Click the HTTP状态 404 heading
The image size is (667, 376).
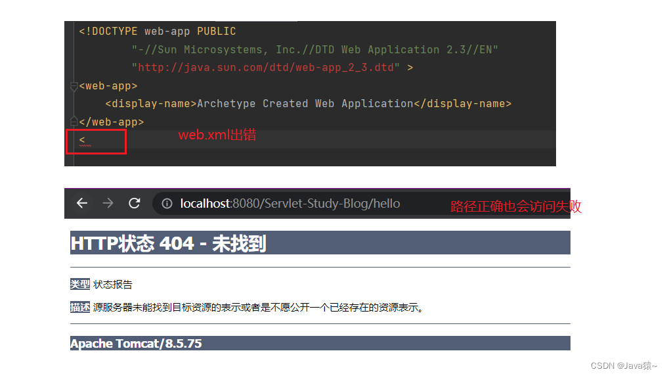click(169, 243)
